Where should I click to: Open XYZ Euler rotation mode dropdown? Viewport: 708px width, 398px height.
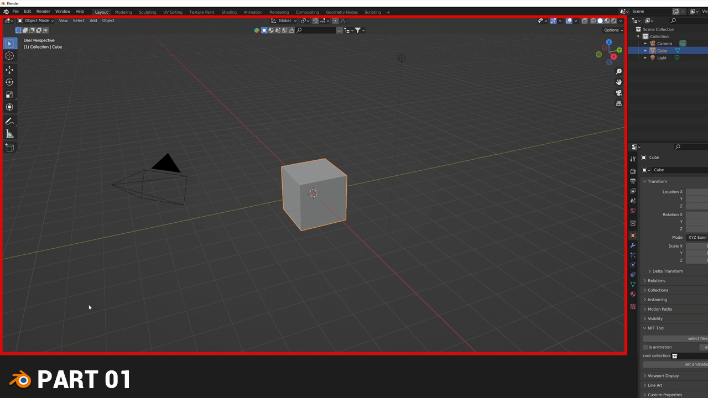pyautogui.click(x=697, y=238)
